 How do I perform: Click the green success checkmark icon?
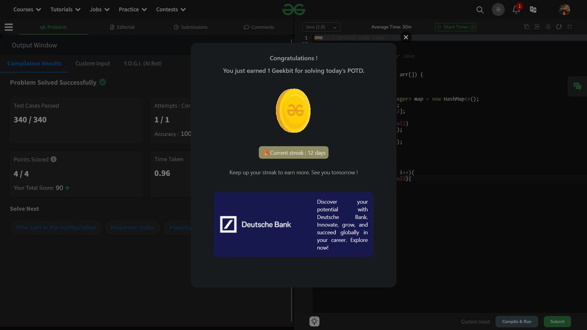point(103,82)
